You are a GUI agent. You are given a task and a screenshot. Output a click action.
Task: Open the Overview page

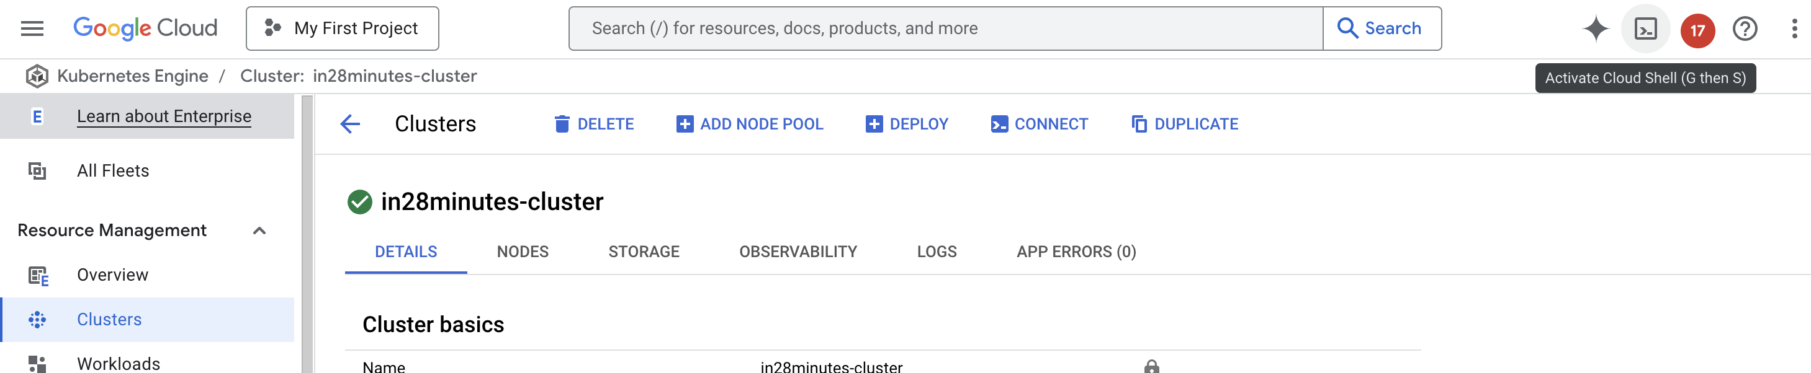coord(112,274)
